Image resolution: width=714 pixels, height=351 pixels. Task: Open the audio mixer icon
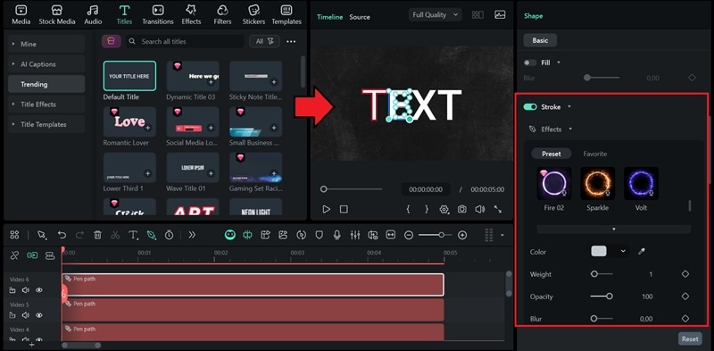(355, 235)
